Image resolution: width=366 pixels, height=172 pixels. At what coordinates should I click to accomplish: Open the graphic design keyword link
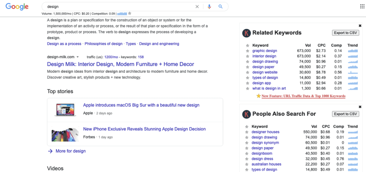pyautogui.click(x=265, y=51)
